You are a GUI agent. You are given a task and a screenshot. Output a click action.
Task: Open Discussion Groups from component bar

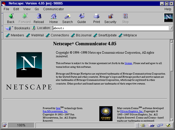pyautogui.click(x=160, y=125)
